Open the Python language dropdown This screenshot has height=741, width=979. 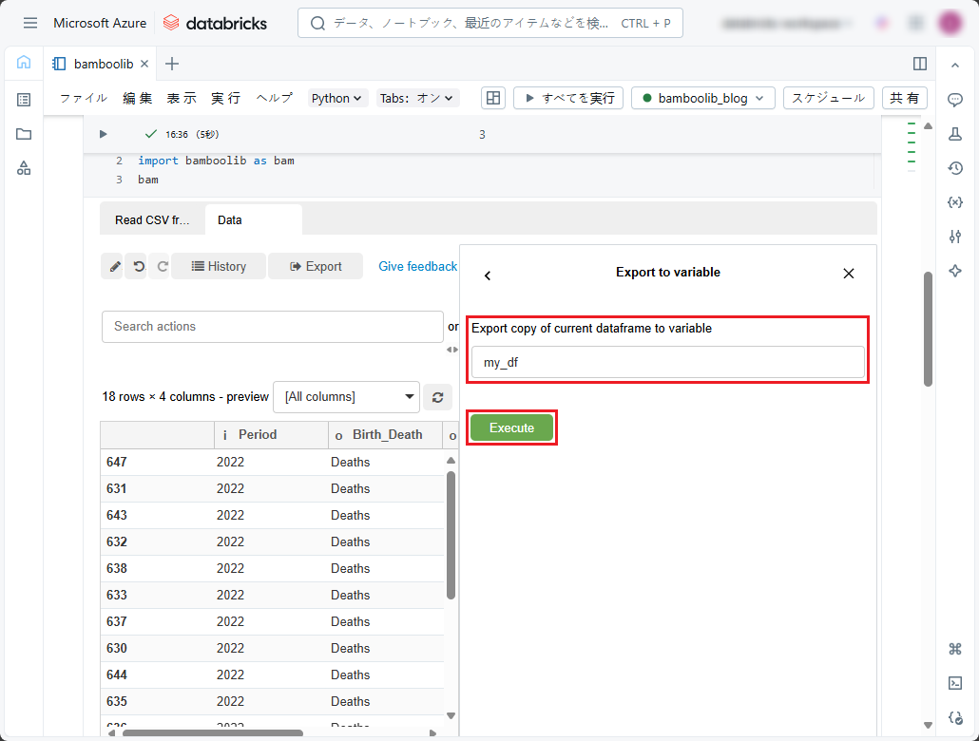pyautogui.click(x=337, y=98)
